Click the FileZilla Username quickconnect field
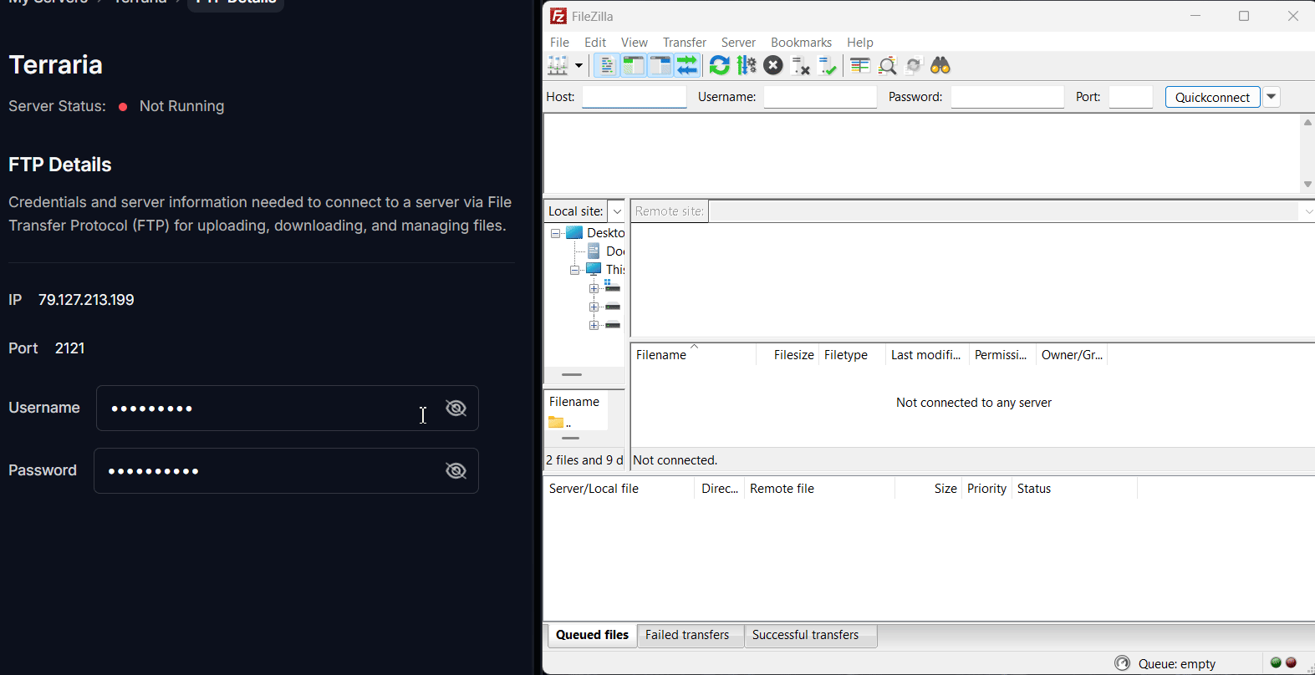This screenshot has width=1315, height=675. coord(819,97)
